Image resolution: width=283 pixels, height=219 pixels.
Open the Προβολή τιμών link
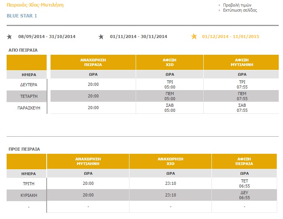[237, 5]
